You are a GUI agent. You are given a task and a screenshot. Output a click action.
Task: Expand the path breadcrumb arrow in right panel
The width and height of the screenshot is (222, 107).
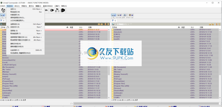116,24
